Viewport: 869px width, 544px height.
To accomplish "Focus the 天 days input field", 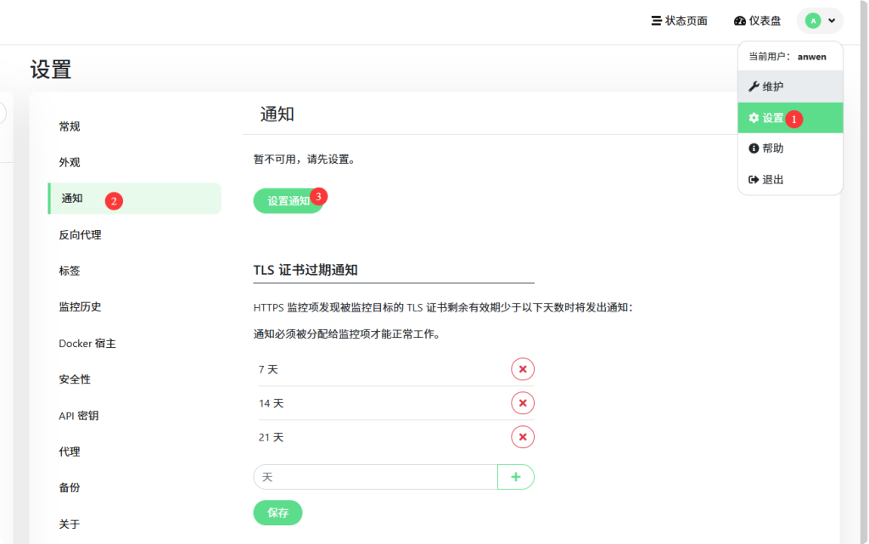I will click(375, 477).
